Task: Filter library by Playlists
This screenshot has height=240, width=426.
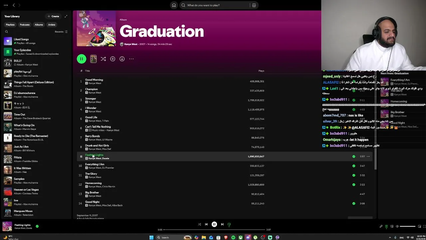Action: 10,25
